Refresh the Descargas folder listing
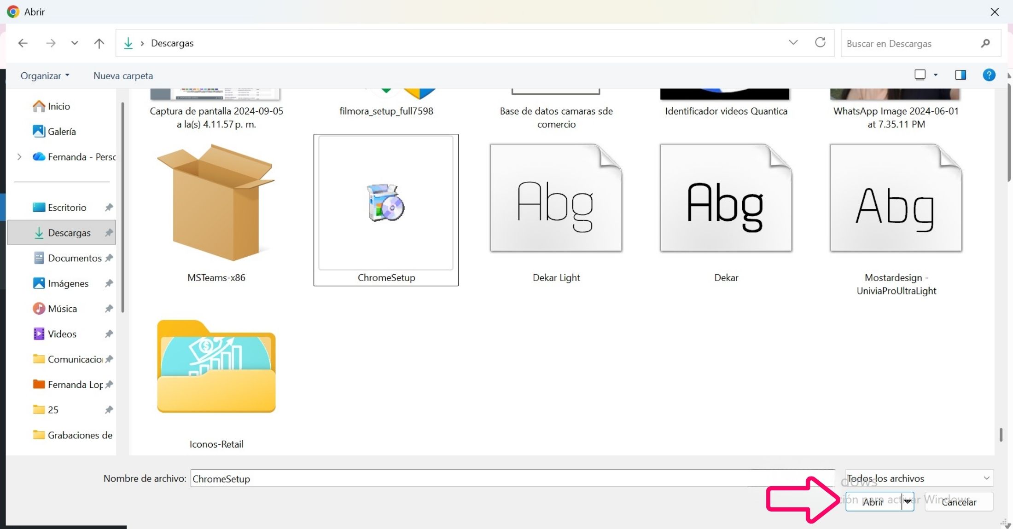1013x529 pixels. tap(820, 43)
